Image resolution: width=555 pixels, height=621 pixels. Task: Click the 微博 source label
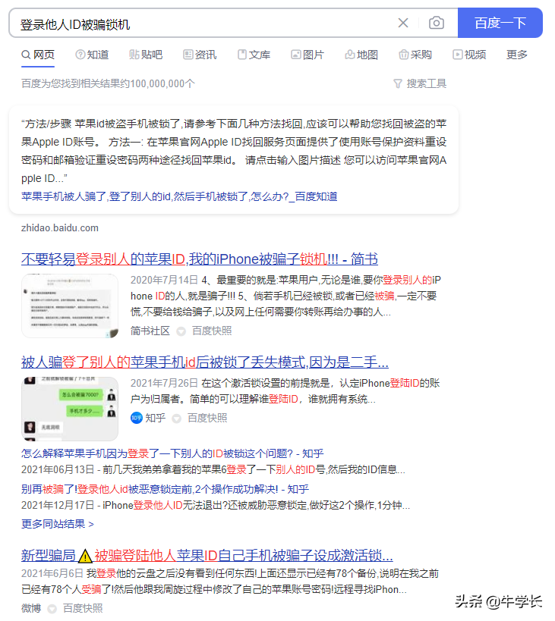coord(31,608)
